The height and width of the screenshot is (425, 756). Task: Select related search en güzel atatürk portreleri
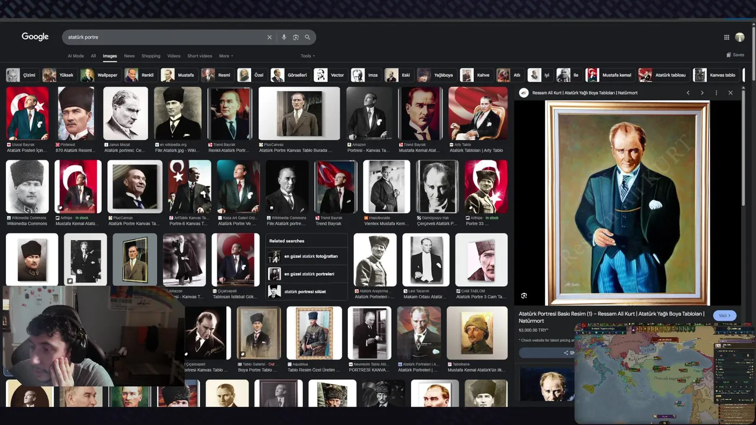coord(307,274)
